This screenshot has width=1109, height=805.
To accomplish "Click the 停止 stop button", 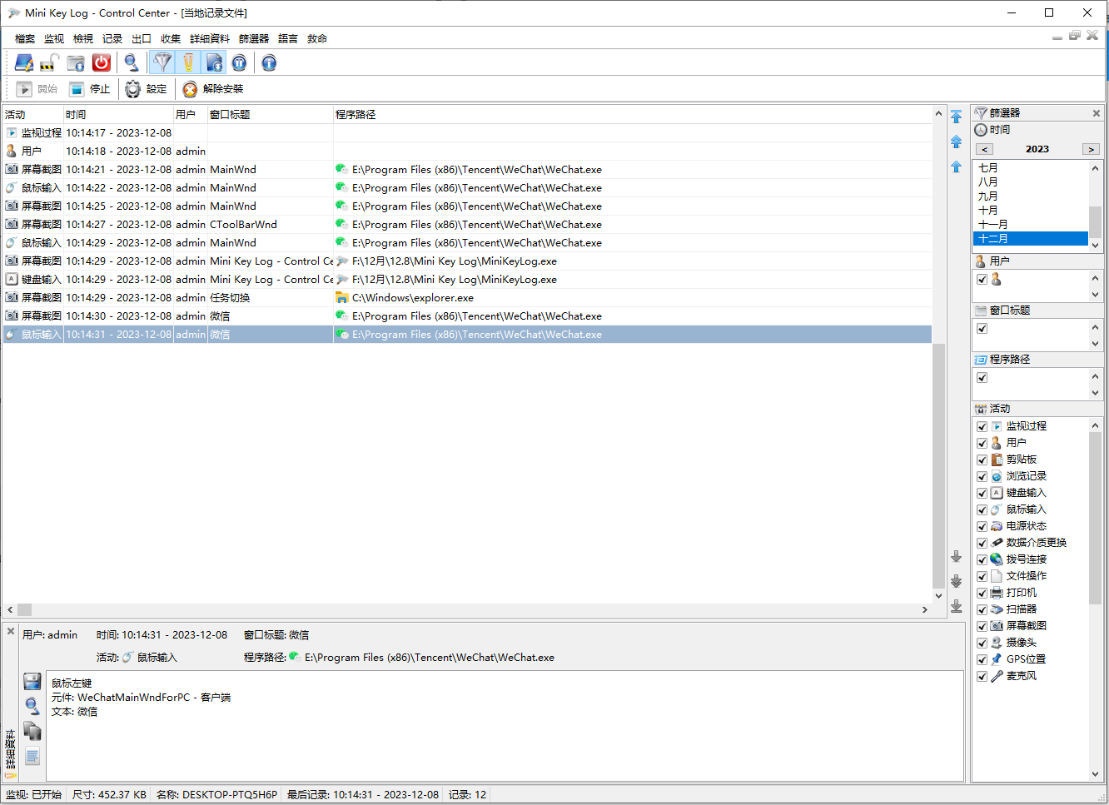I will 89,89.
